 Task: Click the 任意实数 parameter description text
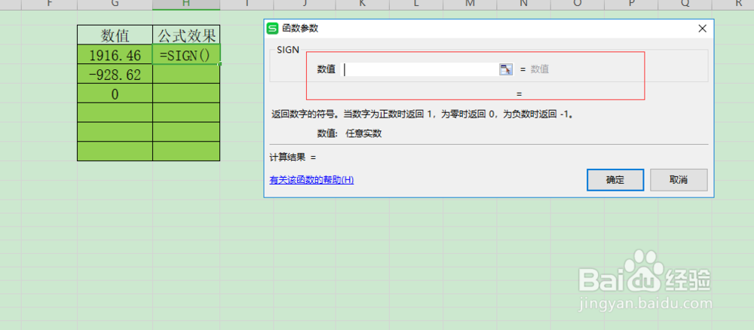364,133
